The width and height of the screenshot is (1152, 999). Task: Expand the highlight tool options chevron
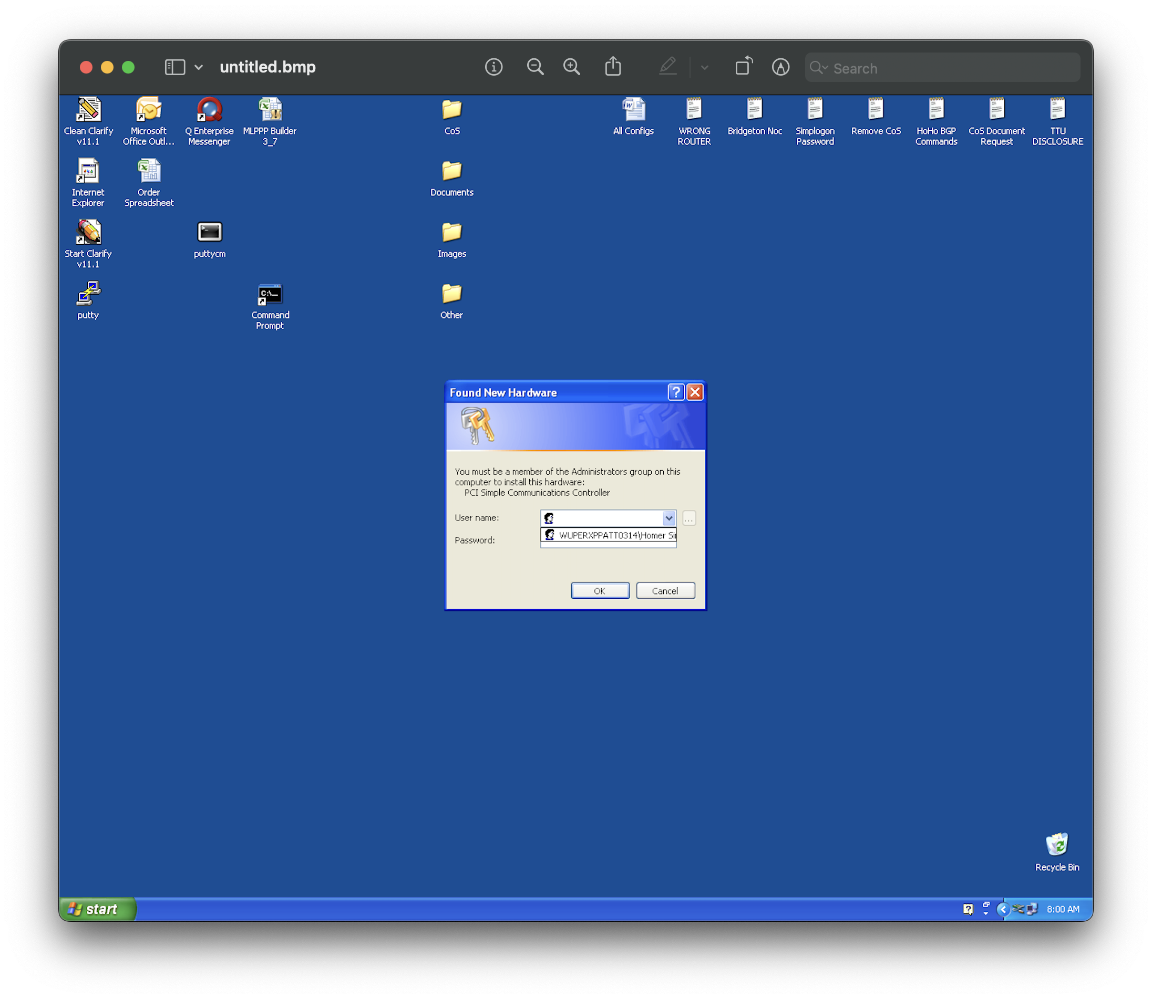[x=704, y=67]
